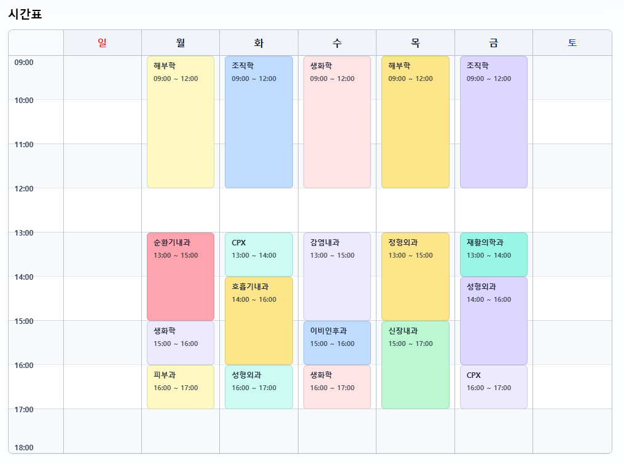Select the 일 (Sunday) column header
The image size is (624, 465).
tap(103, 43)
